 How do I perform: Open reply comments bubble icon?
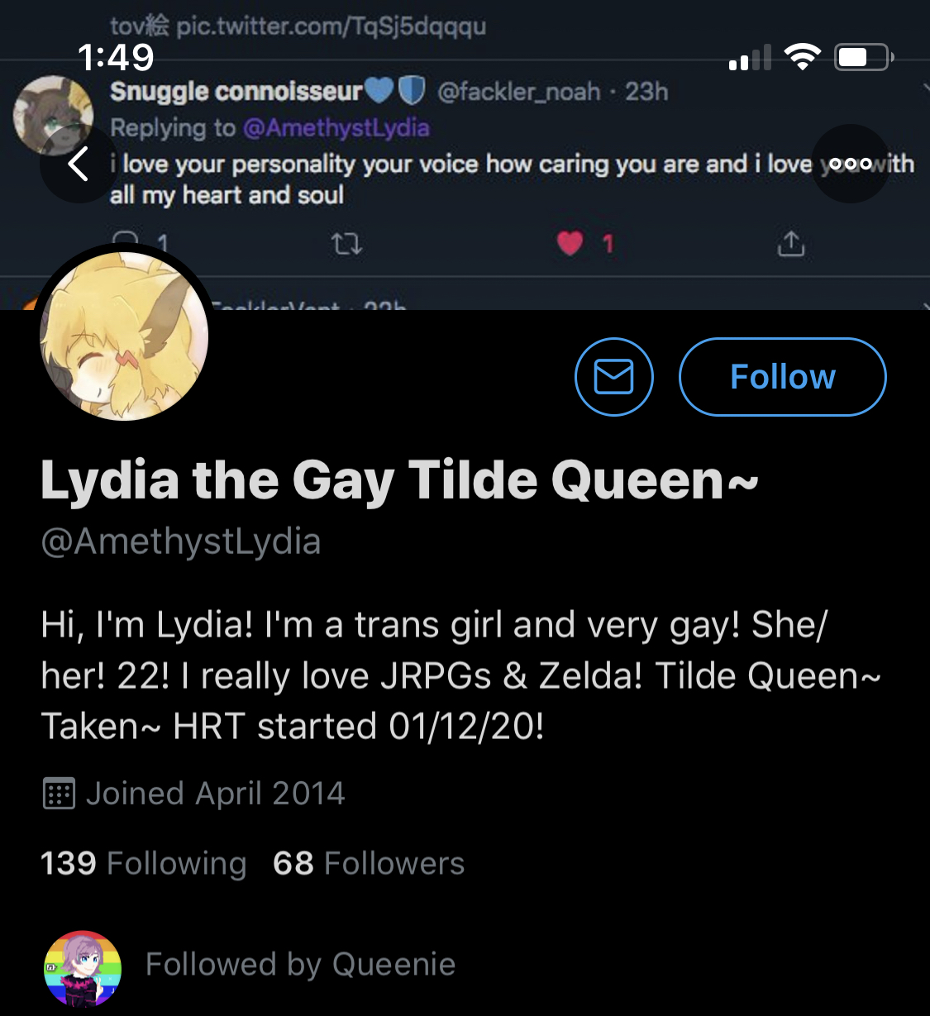tap(126, 240)
